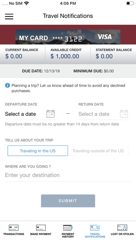
Task: Select Traveling in the US
Action: 38,151
